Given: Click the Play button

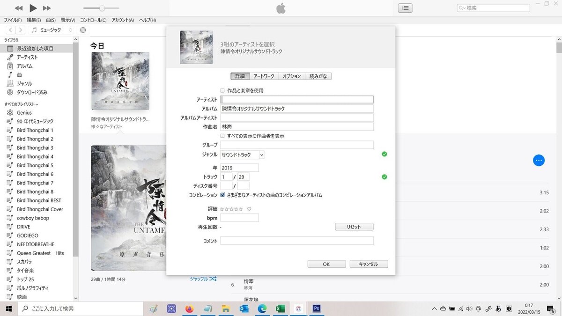Looking at the screenshot, I should click(33, 8).
